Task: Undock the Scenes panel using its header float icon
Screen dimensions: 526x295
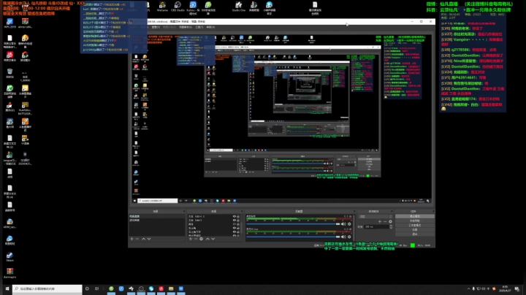Action: pos(184,211)
